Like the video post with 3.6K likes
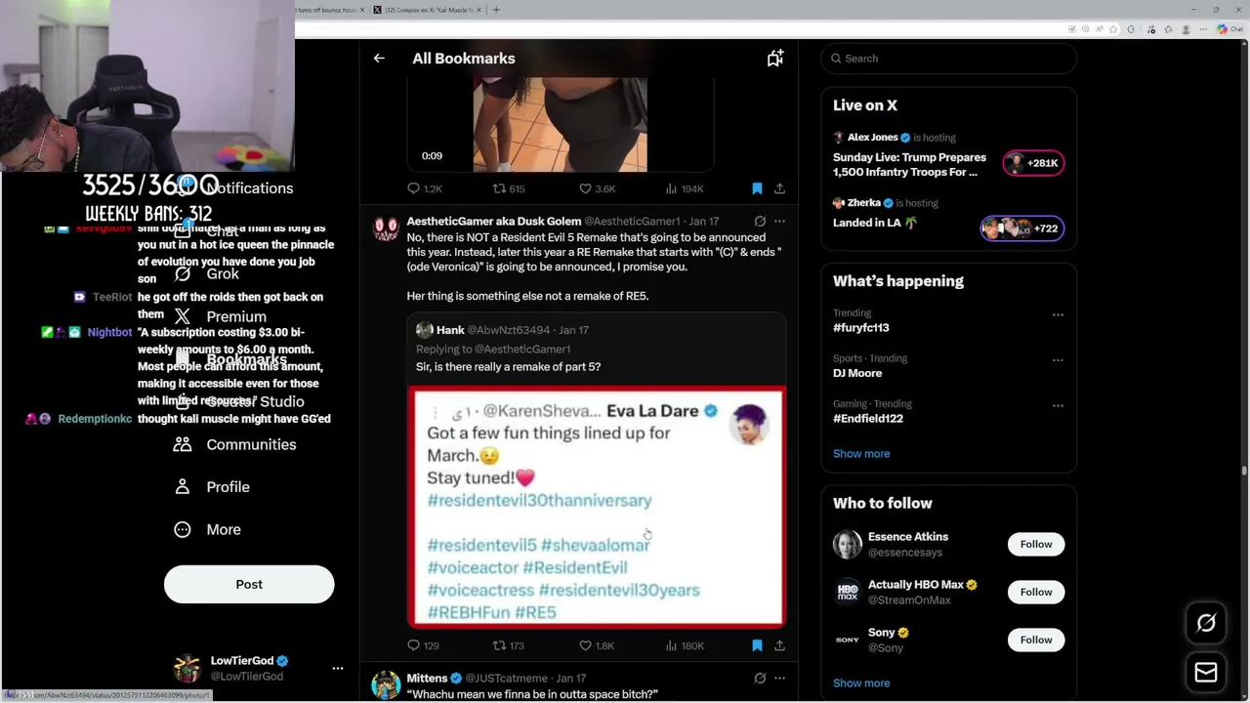The image size is (1250, 703). (x=597, y=188)
